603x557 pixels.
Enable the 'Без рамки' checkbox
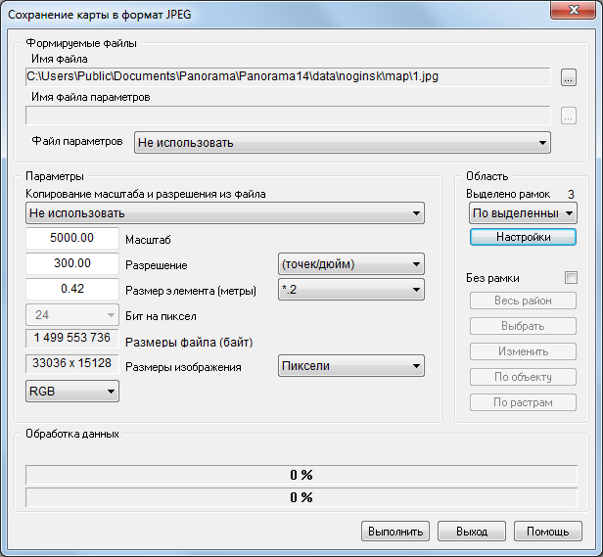571,277
